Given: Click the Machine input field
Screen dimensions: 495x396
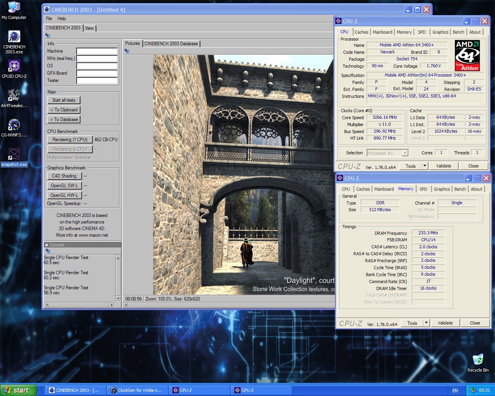Looking at the screenshot, I should 97,51.
